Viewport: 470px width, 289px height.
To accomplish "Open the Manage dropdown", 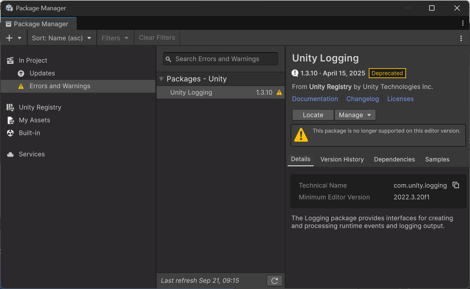I will pyautogui.click(x=355, y=115).
